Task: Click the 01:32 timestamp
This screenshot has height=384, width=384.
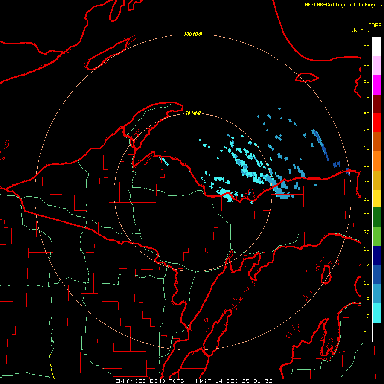Action: pos(263,381)
